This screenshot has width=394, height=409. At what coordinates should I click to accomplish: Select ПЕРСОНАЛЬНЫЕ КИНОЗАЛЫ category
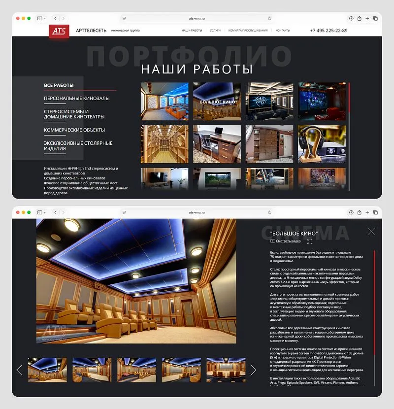(x=77, y=99)
